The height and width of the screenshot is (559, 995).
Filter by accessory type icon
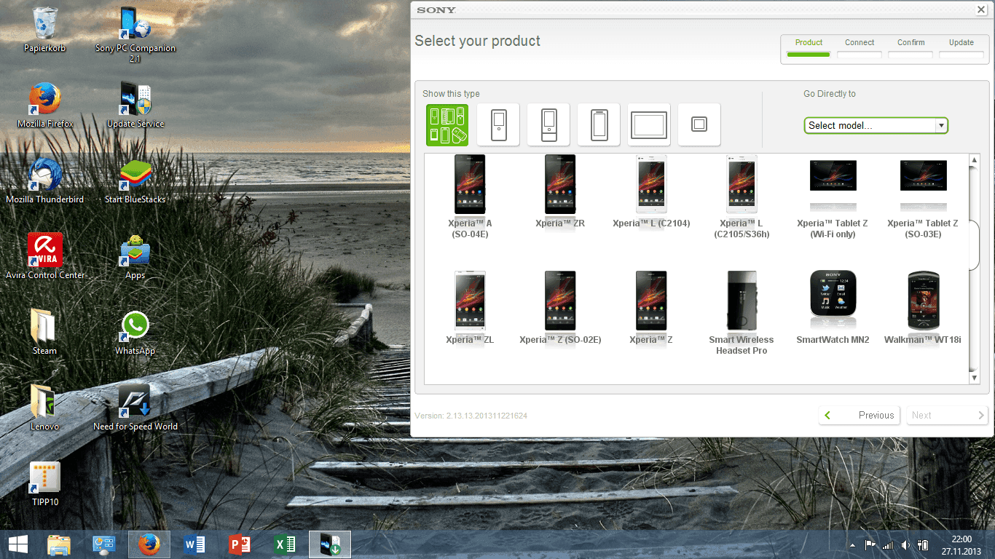pos(699,125)
